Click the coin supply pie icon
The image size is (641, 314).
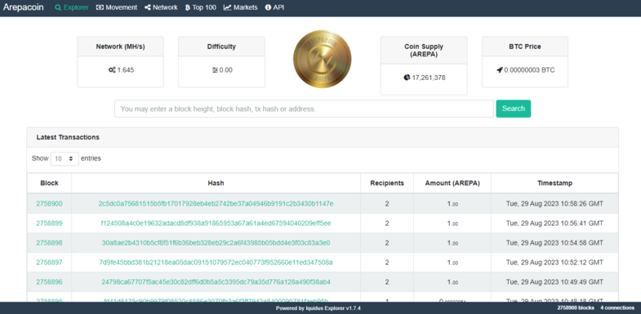(x=407, y=77)
